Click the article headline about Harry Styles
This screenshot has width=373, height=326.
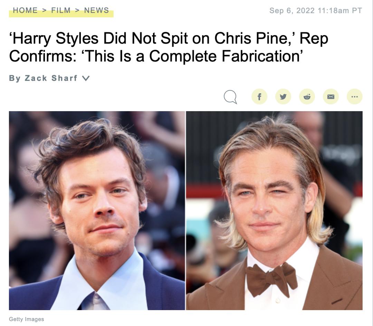coord(169,47)
